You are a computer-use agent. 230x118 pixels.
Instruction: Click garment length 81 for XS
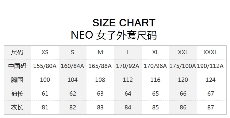(x=45, y=107)
